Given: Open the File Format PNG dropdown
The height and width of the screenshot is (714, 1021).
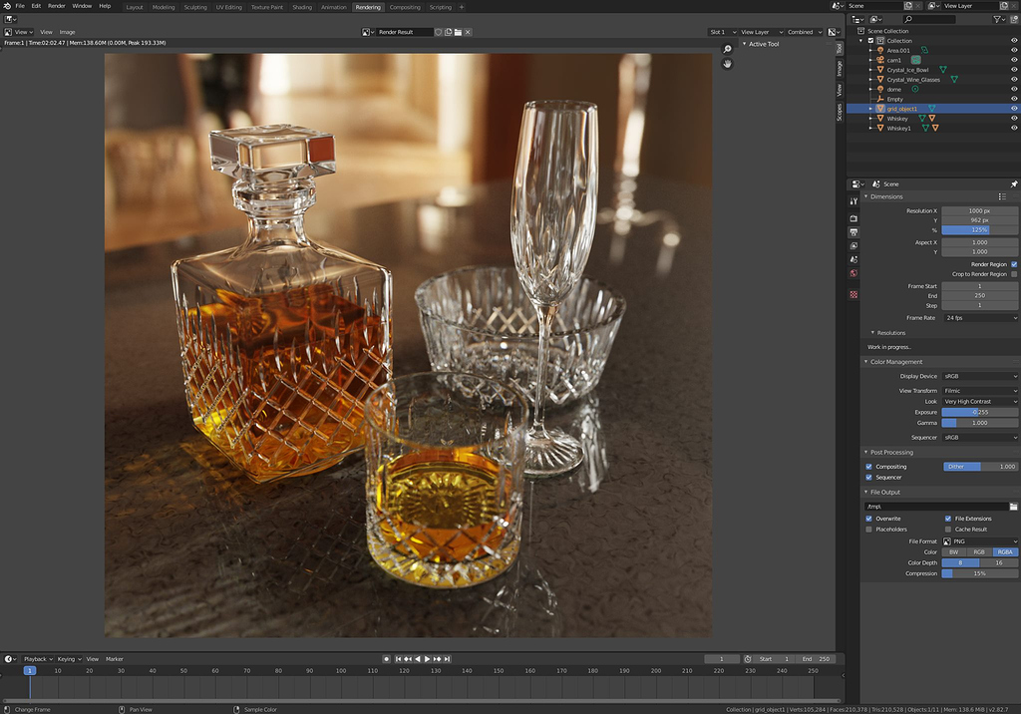Looking at the screenshot, I should pyautogui.click(x=979, y=540).
